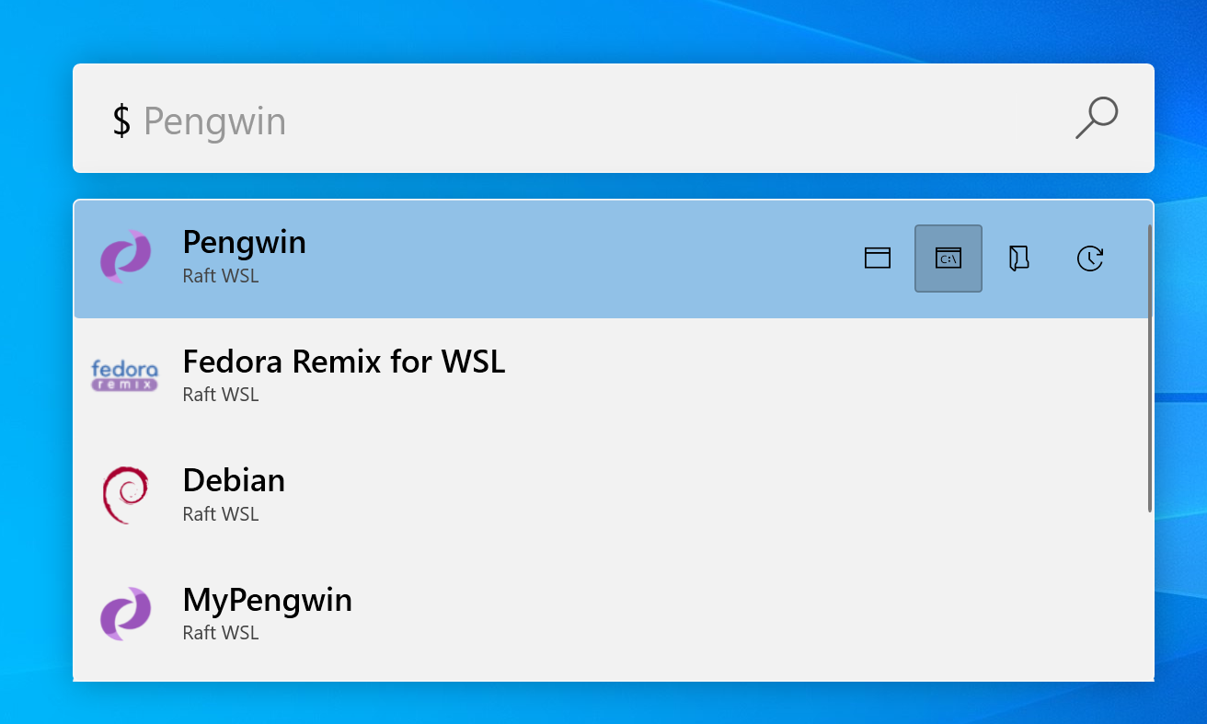Click 'Raft WSL' subtitle under Debian
1207x724 pixels.
point(221,514)
